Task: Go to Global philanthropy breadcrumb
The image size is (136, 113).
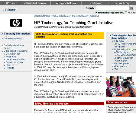Action: [x=61, y=16]
